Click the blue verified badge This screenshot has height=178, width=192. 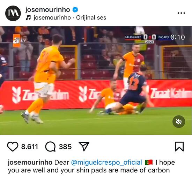pyautogui.click(x=75, y=10)
